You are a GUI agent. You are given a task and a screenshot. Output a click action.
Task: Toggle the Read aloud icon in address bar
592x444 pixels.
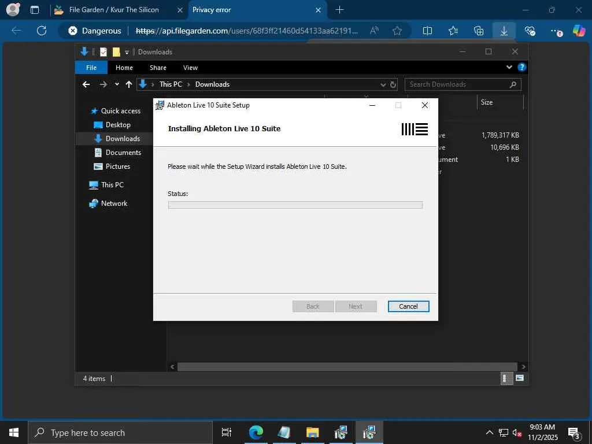pos(374,31)
